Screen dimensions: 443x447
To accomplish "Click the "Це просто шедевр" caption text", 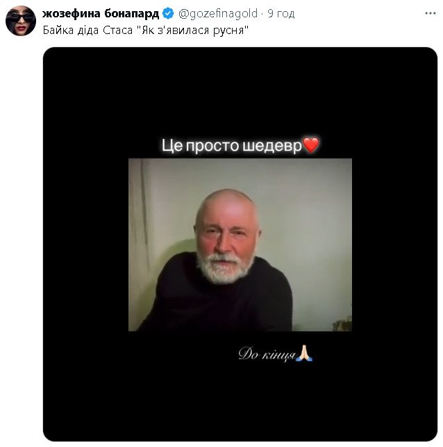I will click(x=231, y=145).
